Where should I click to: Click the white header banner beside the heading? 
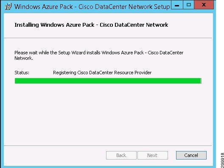190,25
